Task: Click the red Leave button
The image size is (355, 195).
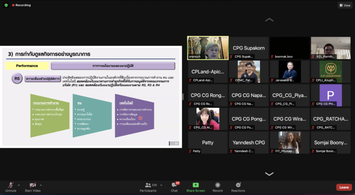Action: 344,187
